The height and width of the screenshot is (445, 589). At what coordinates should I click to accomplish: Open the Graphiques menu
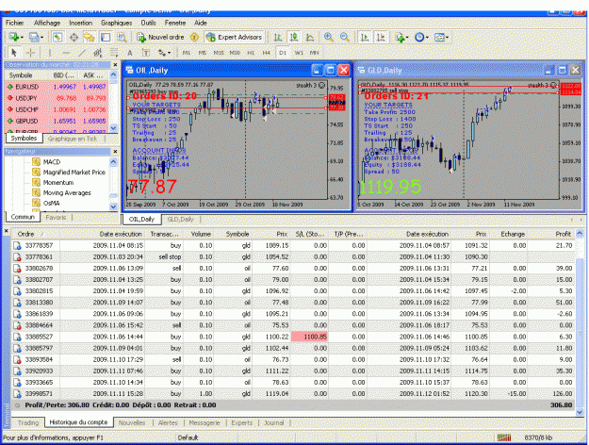(x=117, y=23)
